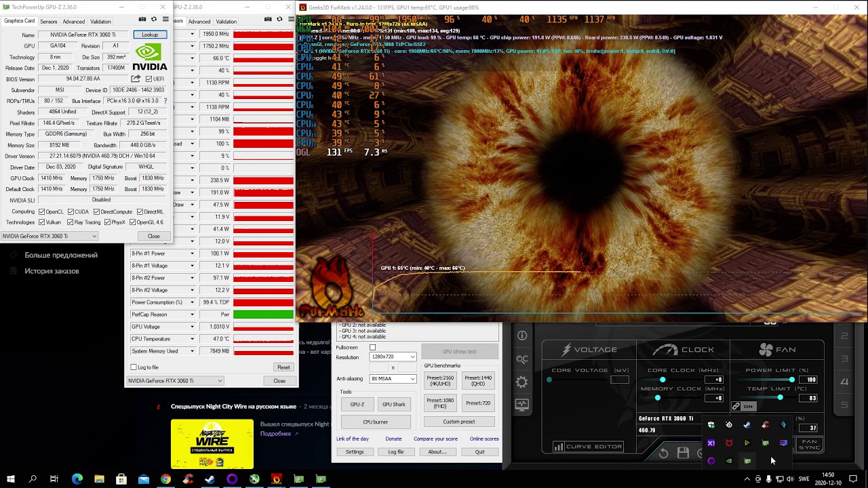868x488 pixels.
Task: Click Steam icon in tray popup
Action: [x=747, y=425]
